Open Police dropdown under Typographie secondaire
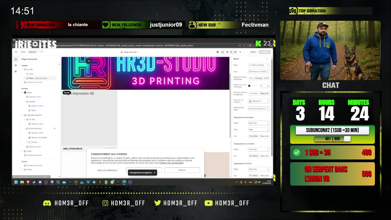 pyautogui.click(x=259, y=149)
